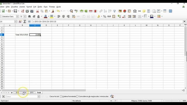Click the Undo arrow icon
Viewport: 187px width, 105px height.
click(x=58, y=11)
